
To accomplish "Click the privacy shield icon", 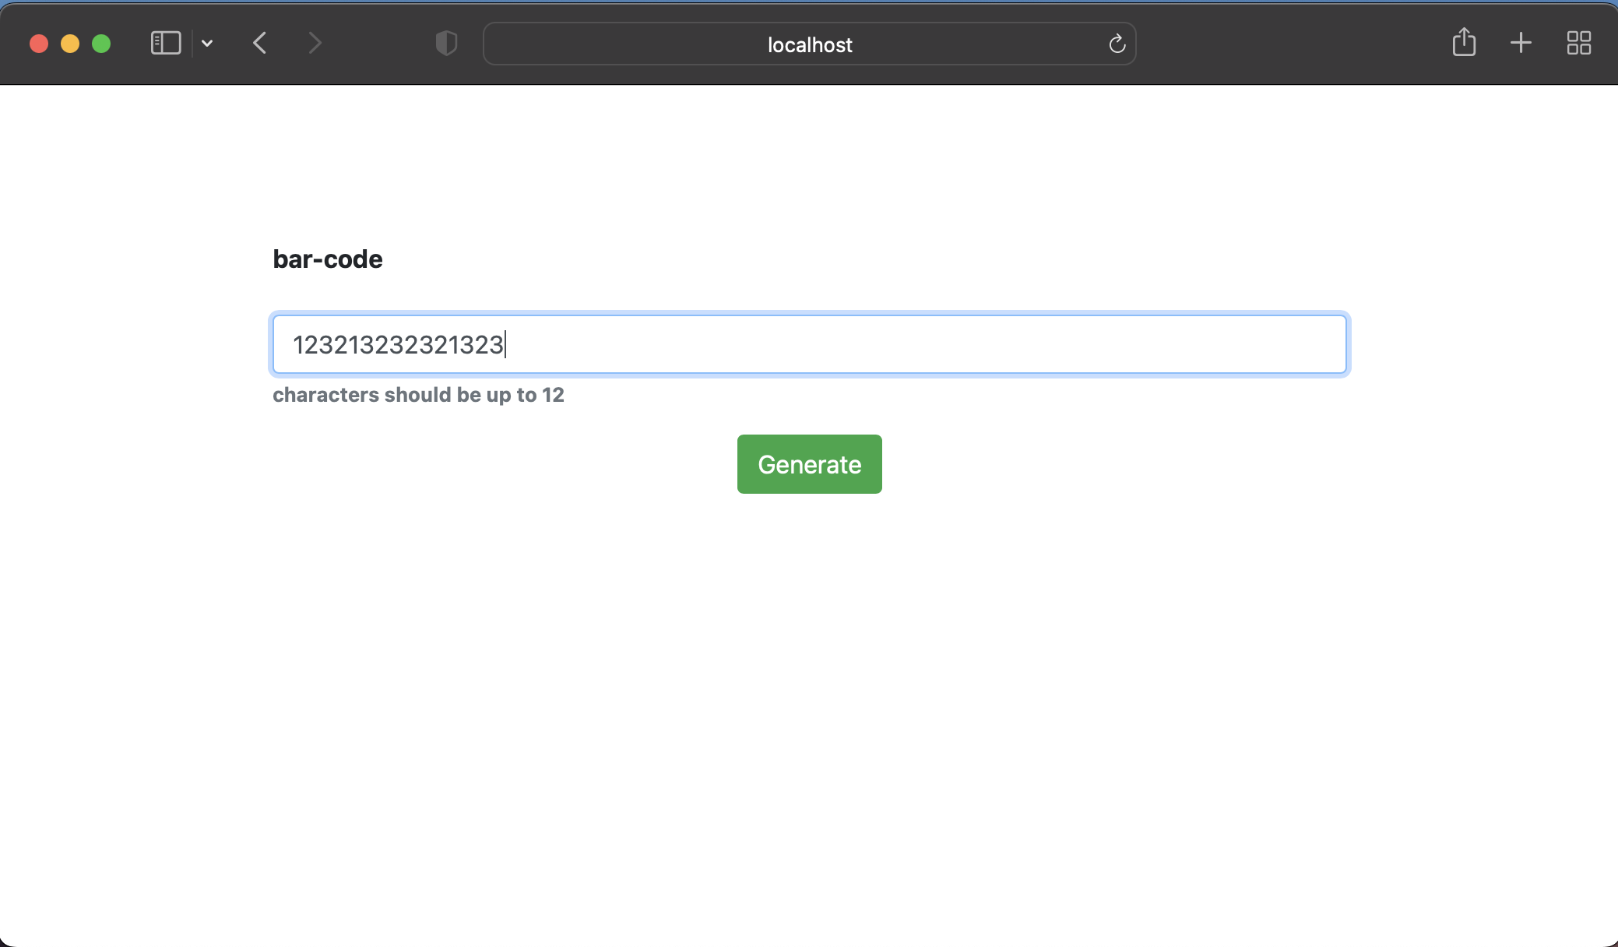I will click(x=445, y=44).
